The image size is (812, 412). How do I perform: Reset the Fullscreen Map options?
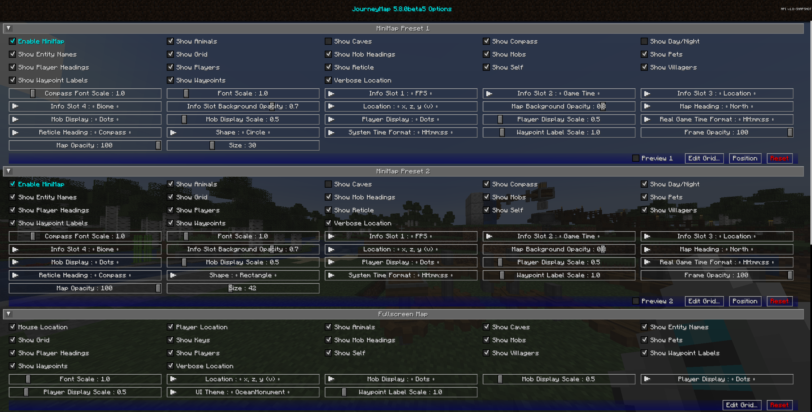[779, 405]
